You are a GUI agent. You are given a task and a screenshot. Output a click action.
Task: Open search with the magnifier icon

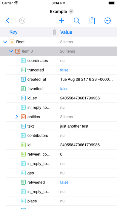pyautogui.click(x=77, y=21)
